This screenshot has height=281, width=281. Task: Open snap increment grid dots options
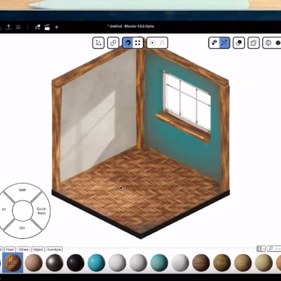[138, 43]
